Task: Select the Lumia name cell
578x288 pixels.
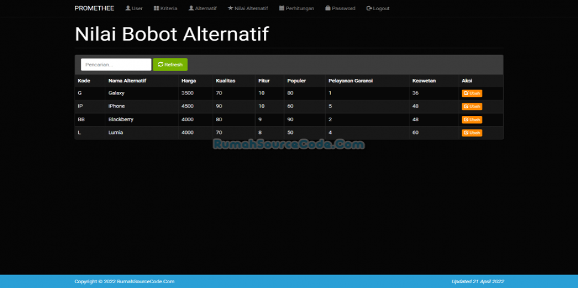Action: [115, 133]
